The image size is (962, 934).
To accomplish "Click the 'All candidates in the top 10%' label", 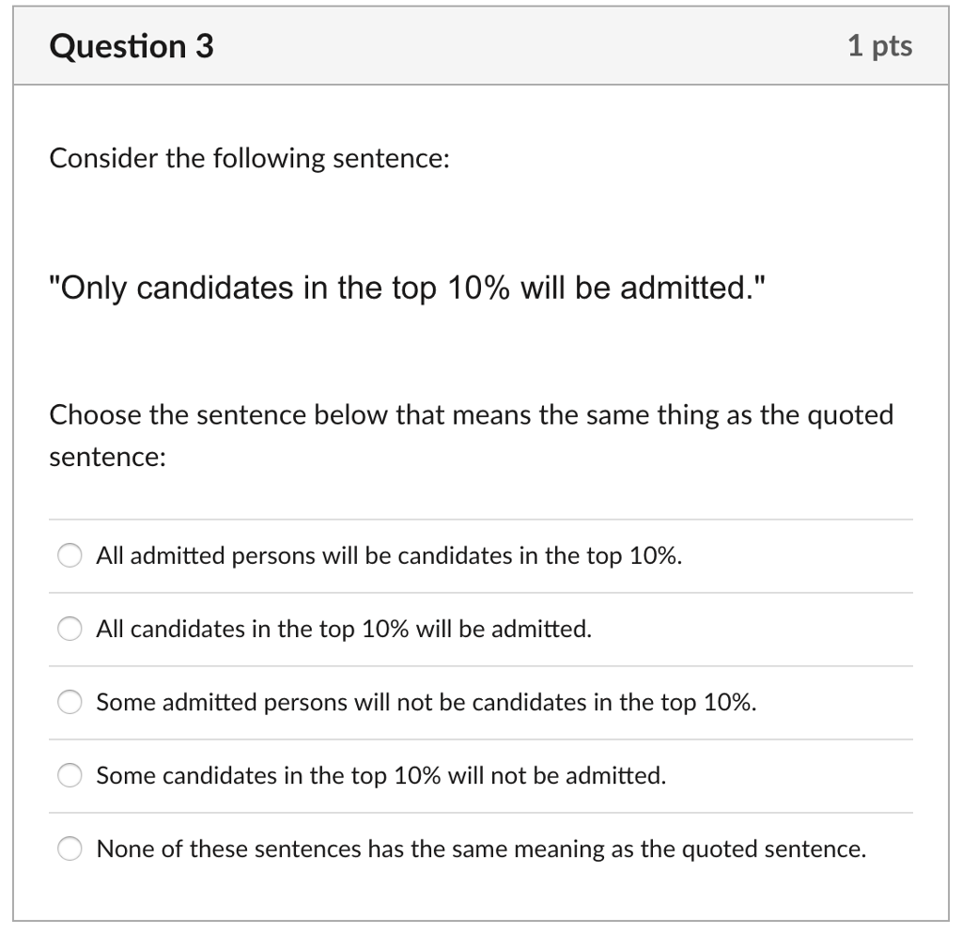I will (x=344, y=629).
